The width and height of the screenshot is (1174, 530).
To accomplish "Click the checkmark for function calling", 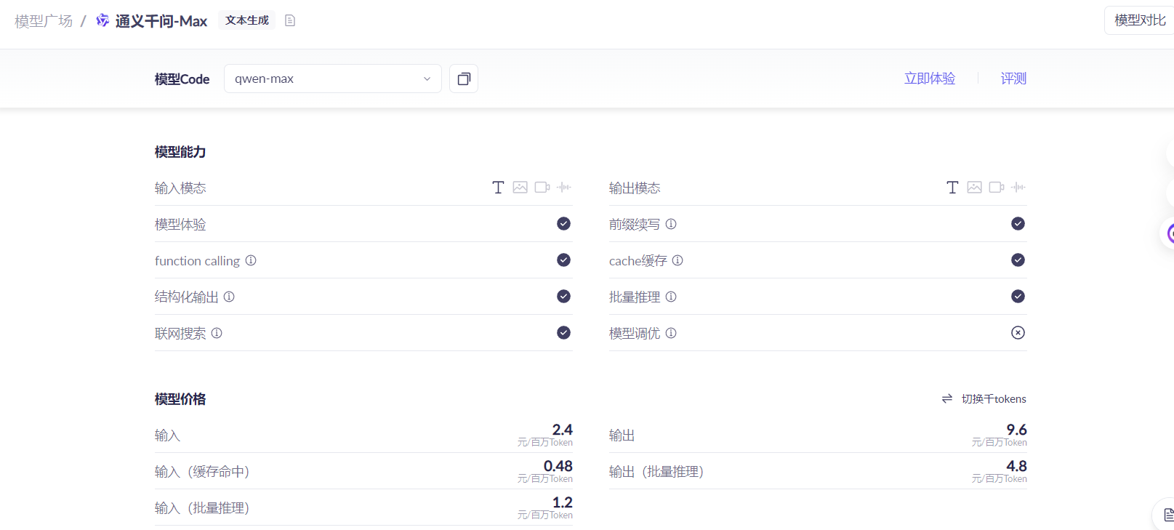I will click(563, 260).
